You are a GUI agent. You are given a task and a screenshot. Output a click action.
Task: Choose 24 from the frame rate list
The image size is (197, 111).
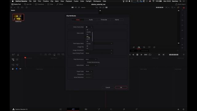point(87,35)
